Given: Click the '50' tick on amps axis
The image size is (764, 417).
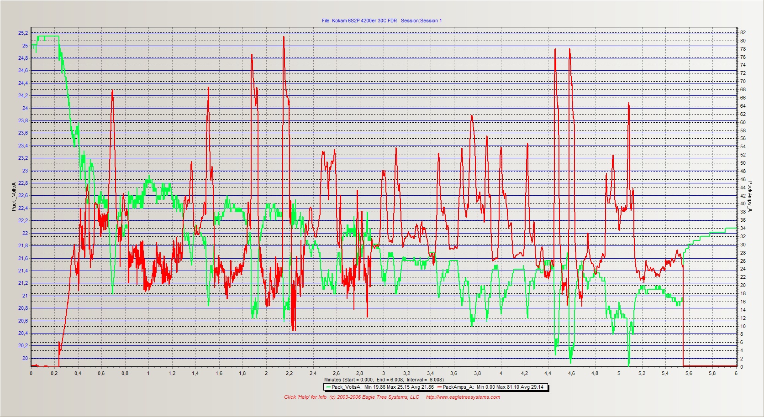Looking at the screenshot, I should (x=743, y=163).
